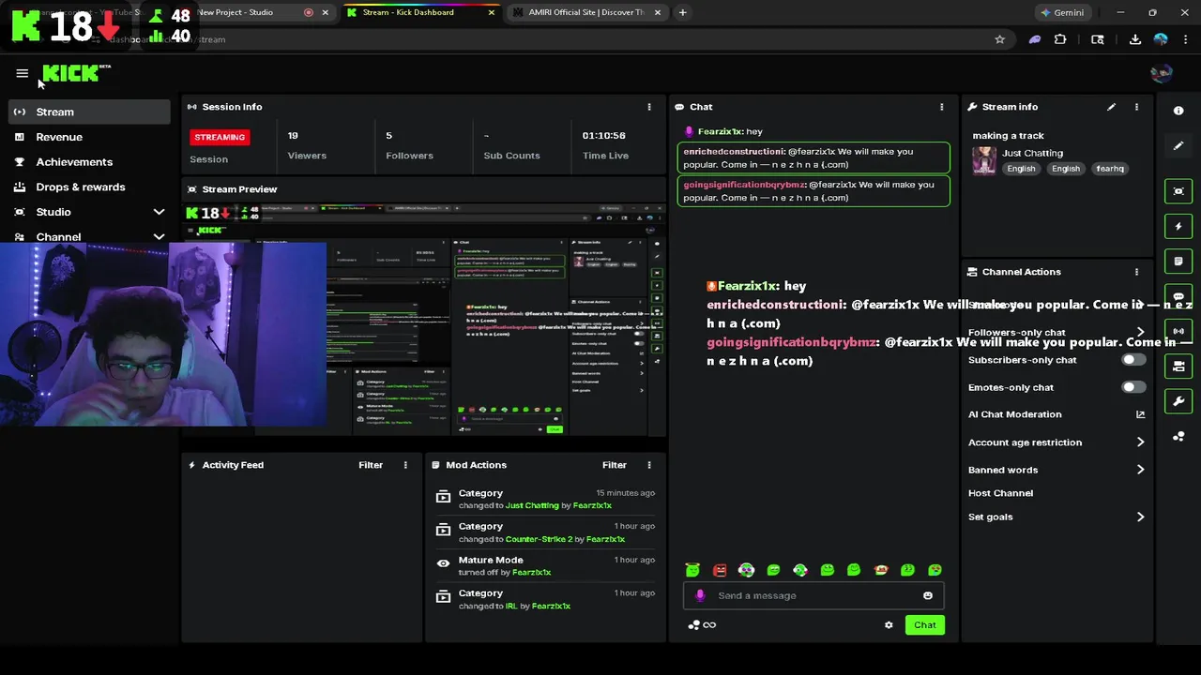Open Chat panel three-dot menu
This screenshot has width=1201, height=675.
pyautogui.click(x=942, y=107)
